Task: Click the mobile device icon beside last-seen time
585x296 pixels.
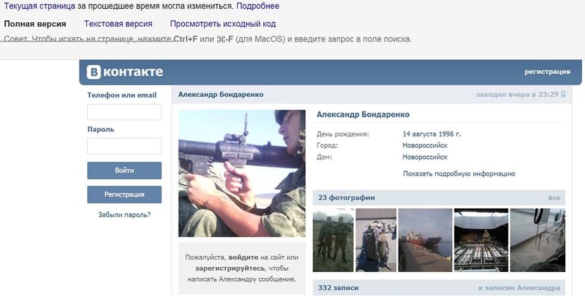Action: [563, 94]
